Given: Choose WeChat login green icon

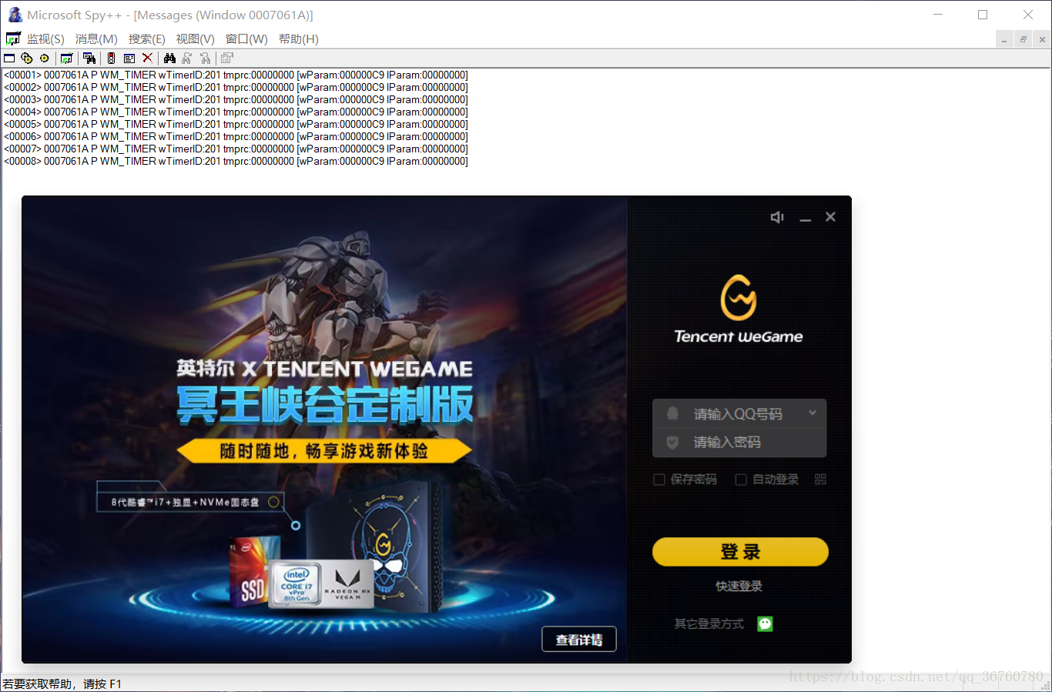Looking at the screenshot, I should [x=765, y=623].
